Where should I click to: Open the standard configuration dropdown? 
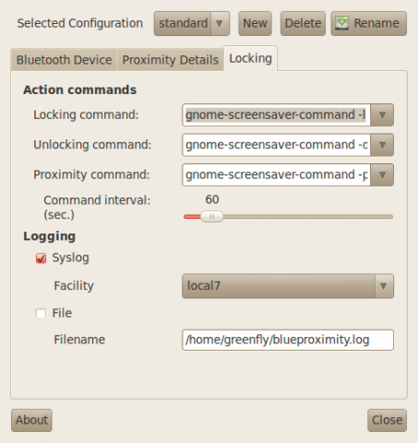[x=192, y=24]
